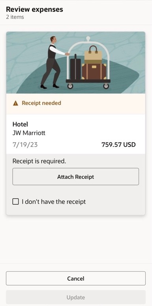Screen dimensions: 152x306
Task: Cancel the expense review
Action: [76, 278]
